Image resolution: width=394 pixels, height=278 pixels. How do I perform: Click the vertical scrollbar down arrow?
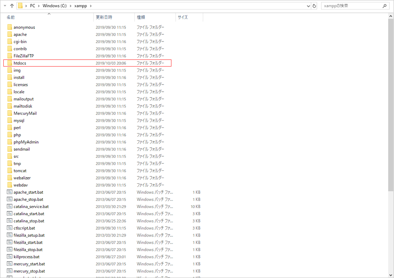pyautogui.click(x=391, y=275)
